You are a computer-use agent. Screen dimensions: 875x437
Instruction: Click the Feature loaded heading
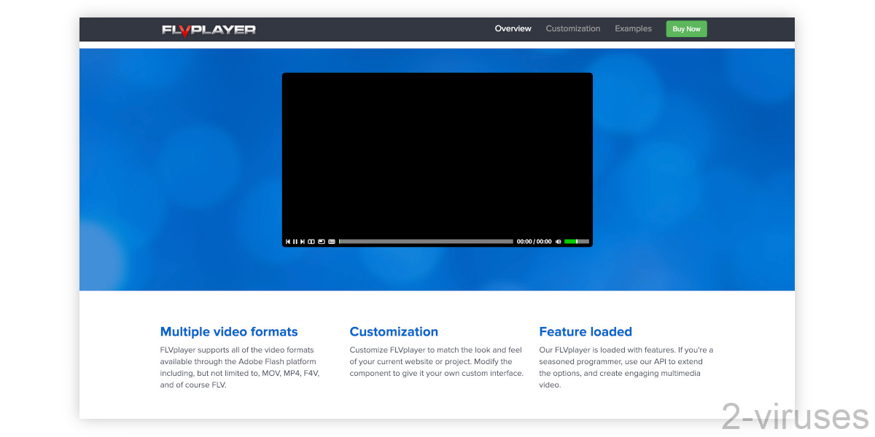tap(586, 331)
